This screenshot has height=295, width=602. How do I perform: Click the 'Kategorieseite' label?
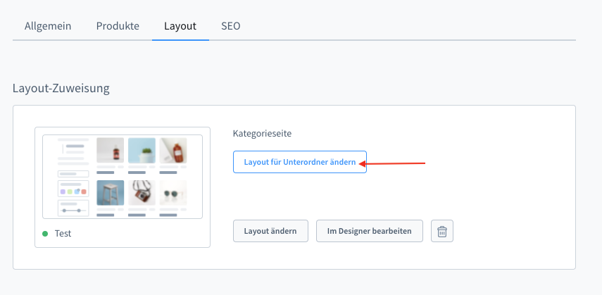[x=262, y=133]
